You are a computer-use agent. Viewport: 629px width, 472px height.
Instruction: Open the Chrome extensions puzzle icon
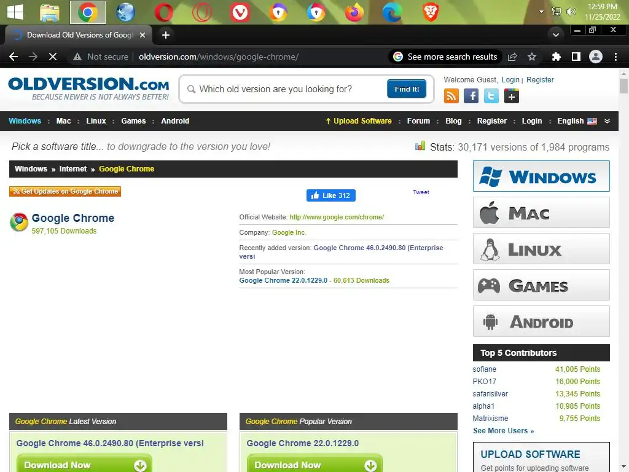(x=556, y=57)
